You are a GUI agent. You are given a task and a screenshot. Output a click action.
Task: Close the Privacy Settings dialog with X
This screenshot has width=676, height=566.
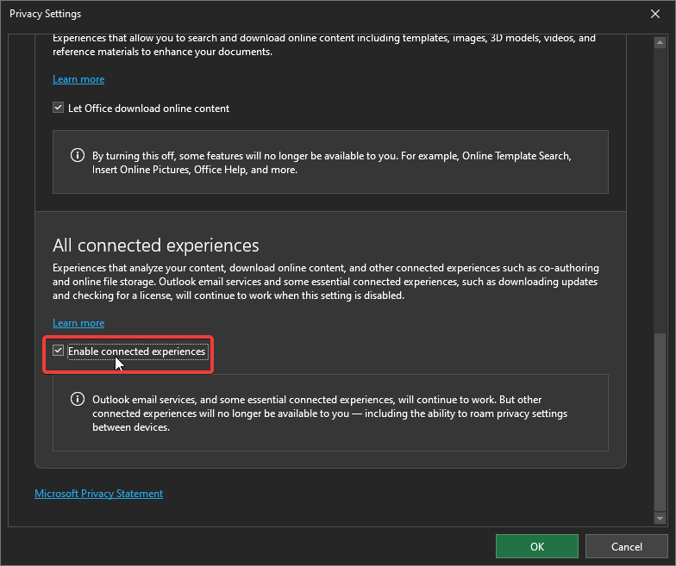click(x=655, y=14)
